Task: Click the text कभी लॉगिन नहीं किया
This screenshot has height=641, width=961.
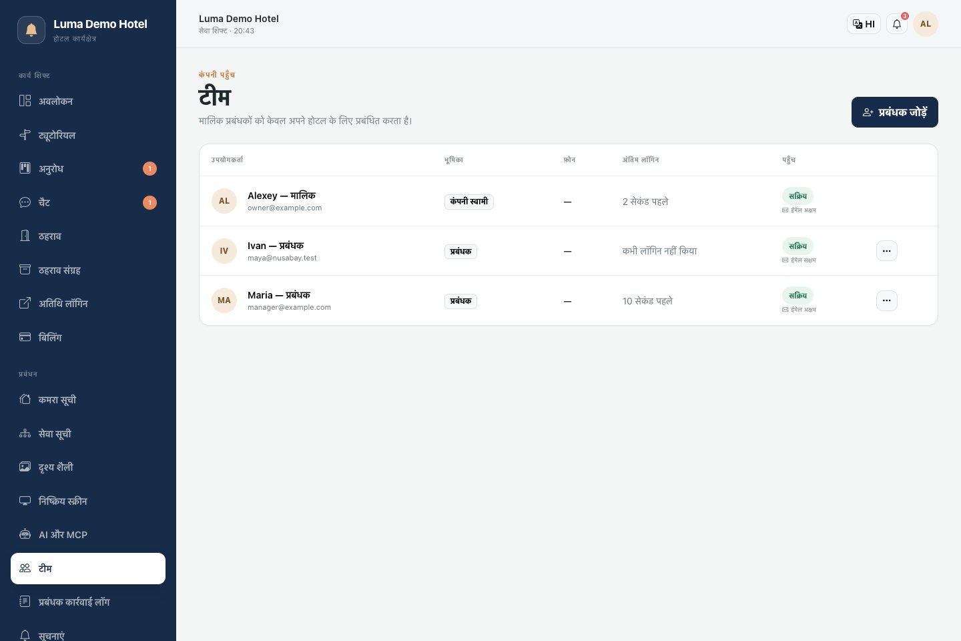Action: (x=659, y=251)
